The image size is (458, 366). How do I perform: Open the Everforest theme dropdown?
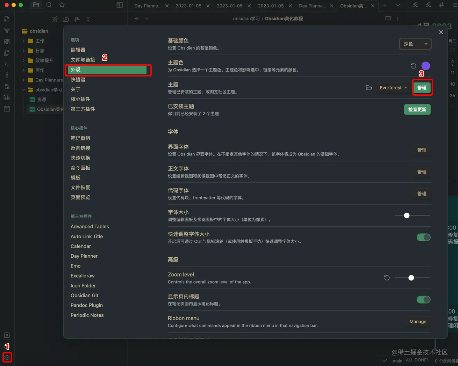coord(393,88)
